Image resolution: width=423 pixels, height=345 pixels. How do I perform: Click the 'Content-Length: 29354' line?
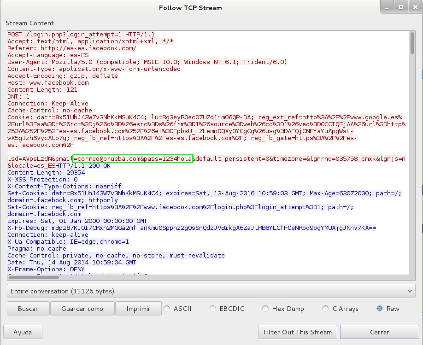coord(46,172)
